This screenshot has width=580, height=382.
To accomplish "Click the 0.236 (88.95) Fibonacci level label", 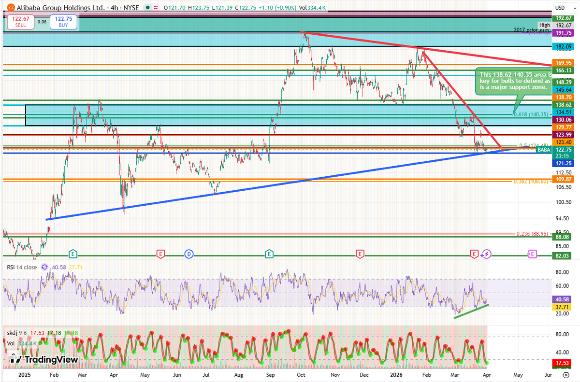I will [x=533, y=234].
